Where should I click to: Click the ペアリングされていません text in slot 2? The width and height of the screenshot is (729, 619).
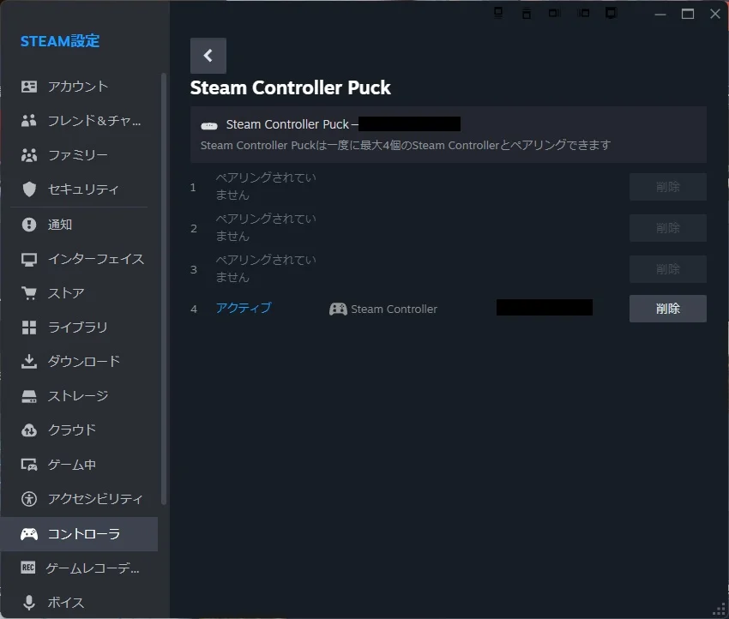coord(266,227)
